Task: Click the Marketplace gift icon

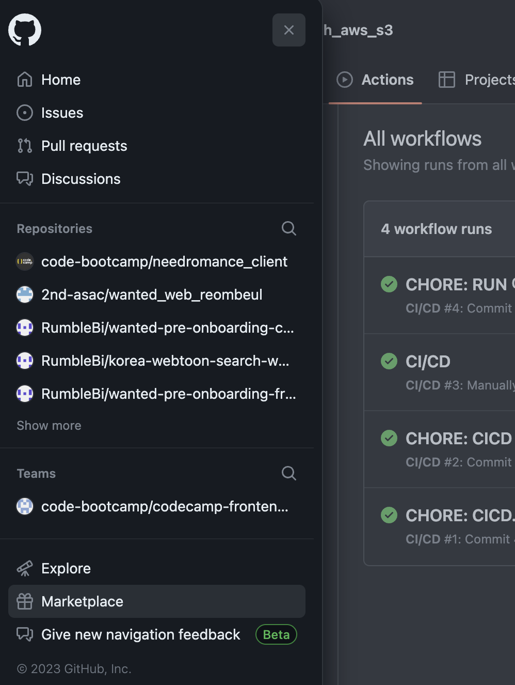Action: pyautogui.click(x=25, y=601)
